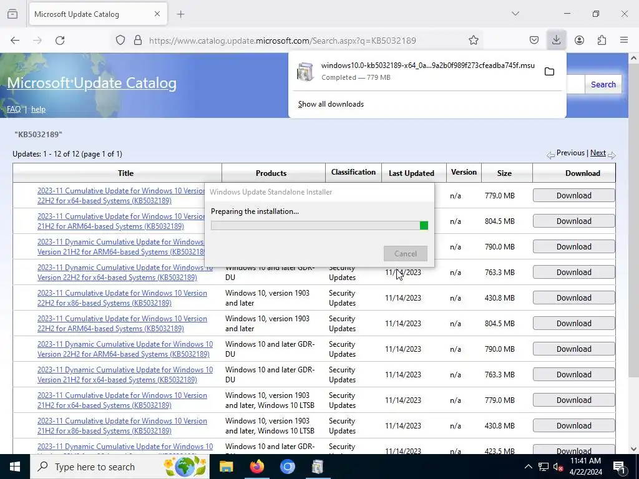Open the Standalone Installer taskbar icon
Screen dimensions: 639x479
click(318, 467)
